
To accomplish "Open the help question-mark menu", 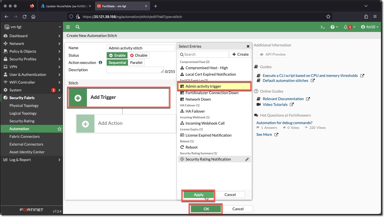I will (x=334, y=27).
